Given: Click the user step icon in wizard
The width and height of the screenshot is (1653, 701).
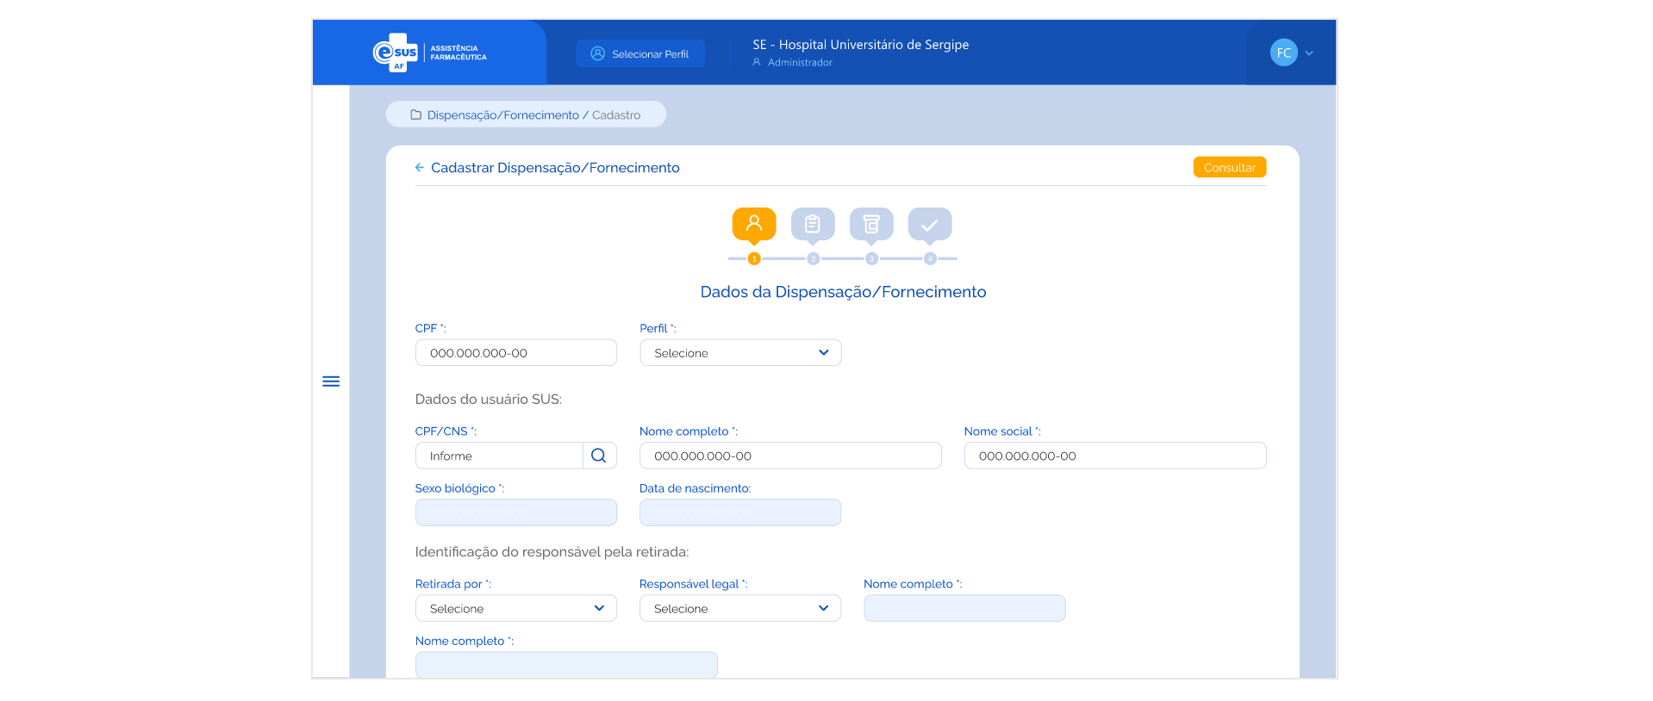Looking at the screenshot, I should pyautogui.click(x=753, y=224).
